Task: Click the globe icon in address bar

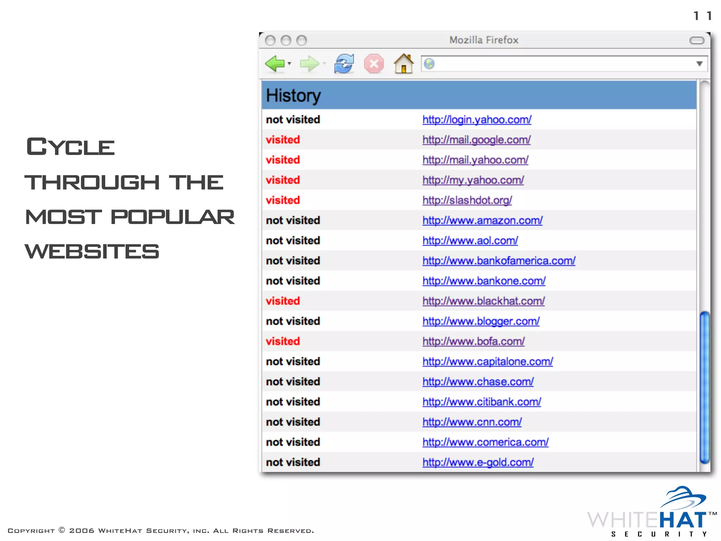Action: tap(429, 64)
